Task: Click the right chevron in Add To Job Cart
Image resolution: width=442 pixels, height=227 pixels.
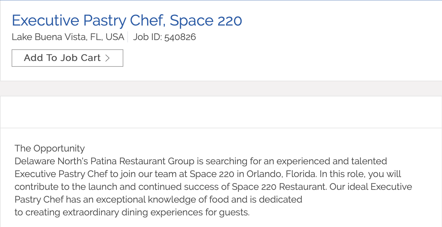Action: pos(108,58)
